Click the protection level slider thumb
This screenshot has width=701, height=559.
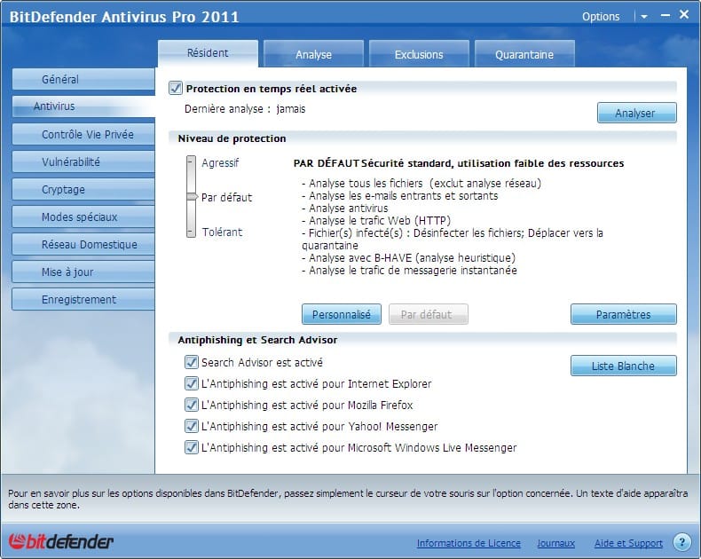193,197
